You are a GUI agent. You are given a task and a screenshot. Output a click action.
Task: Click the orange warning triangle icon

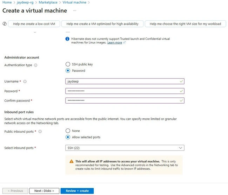pos(72,161)
